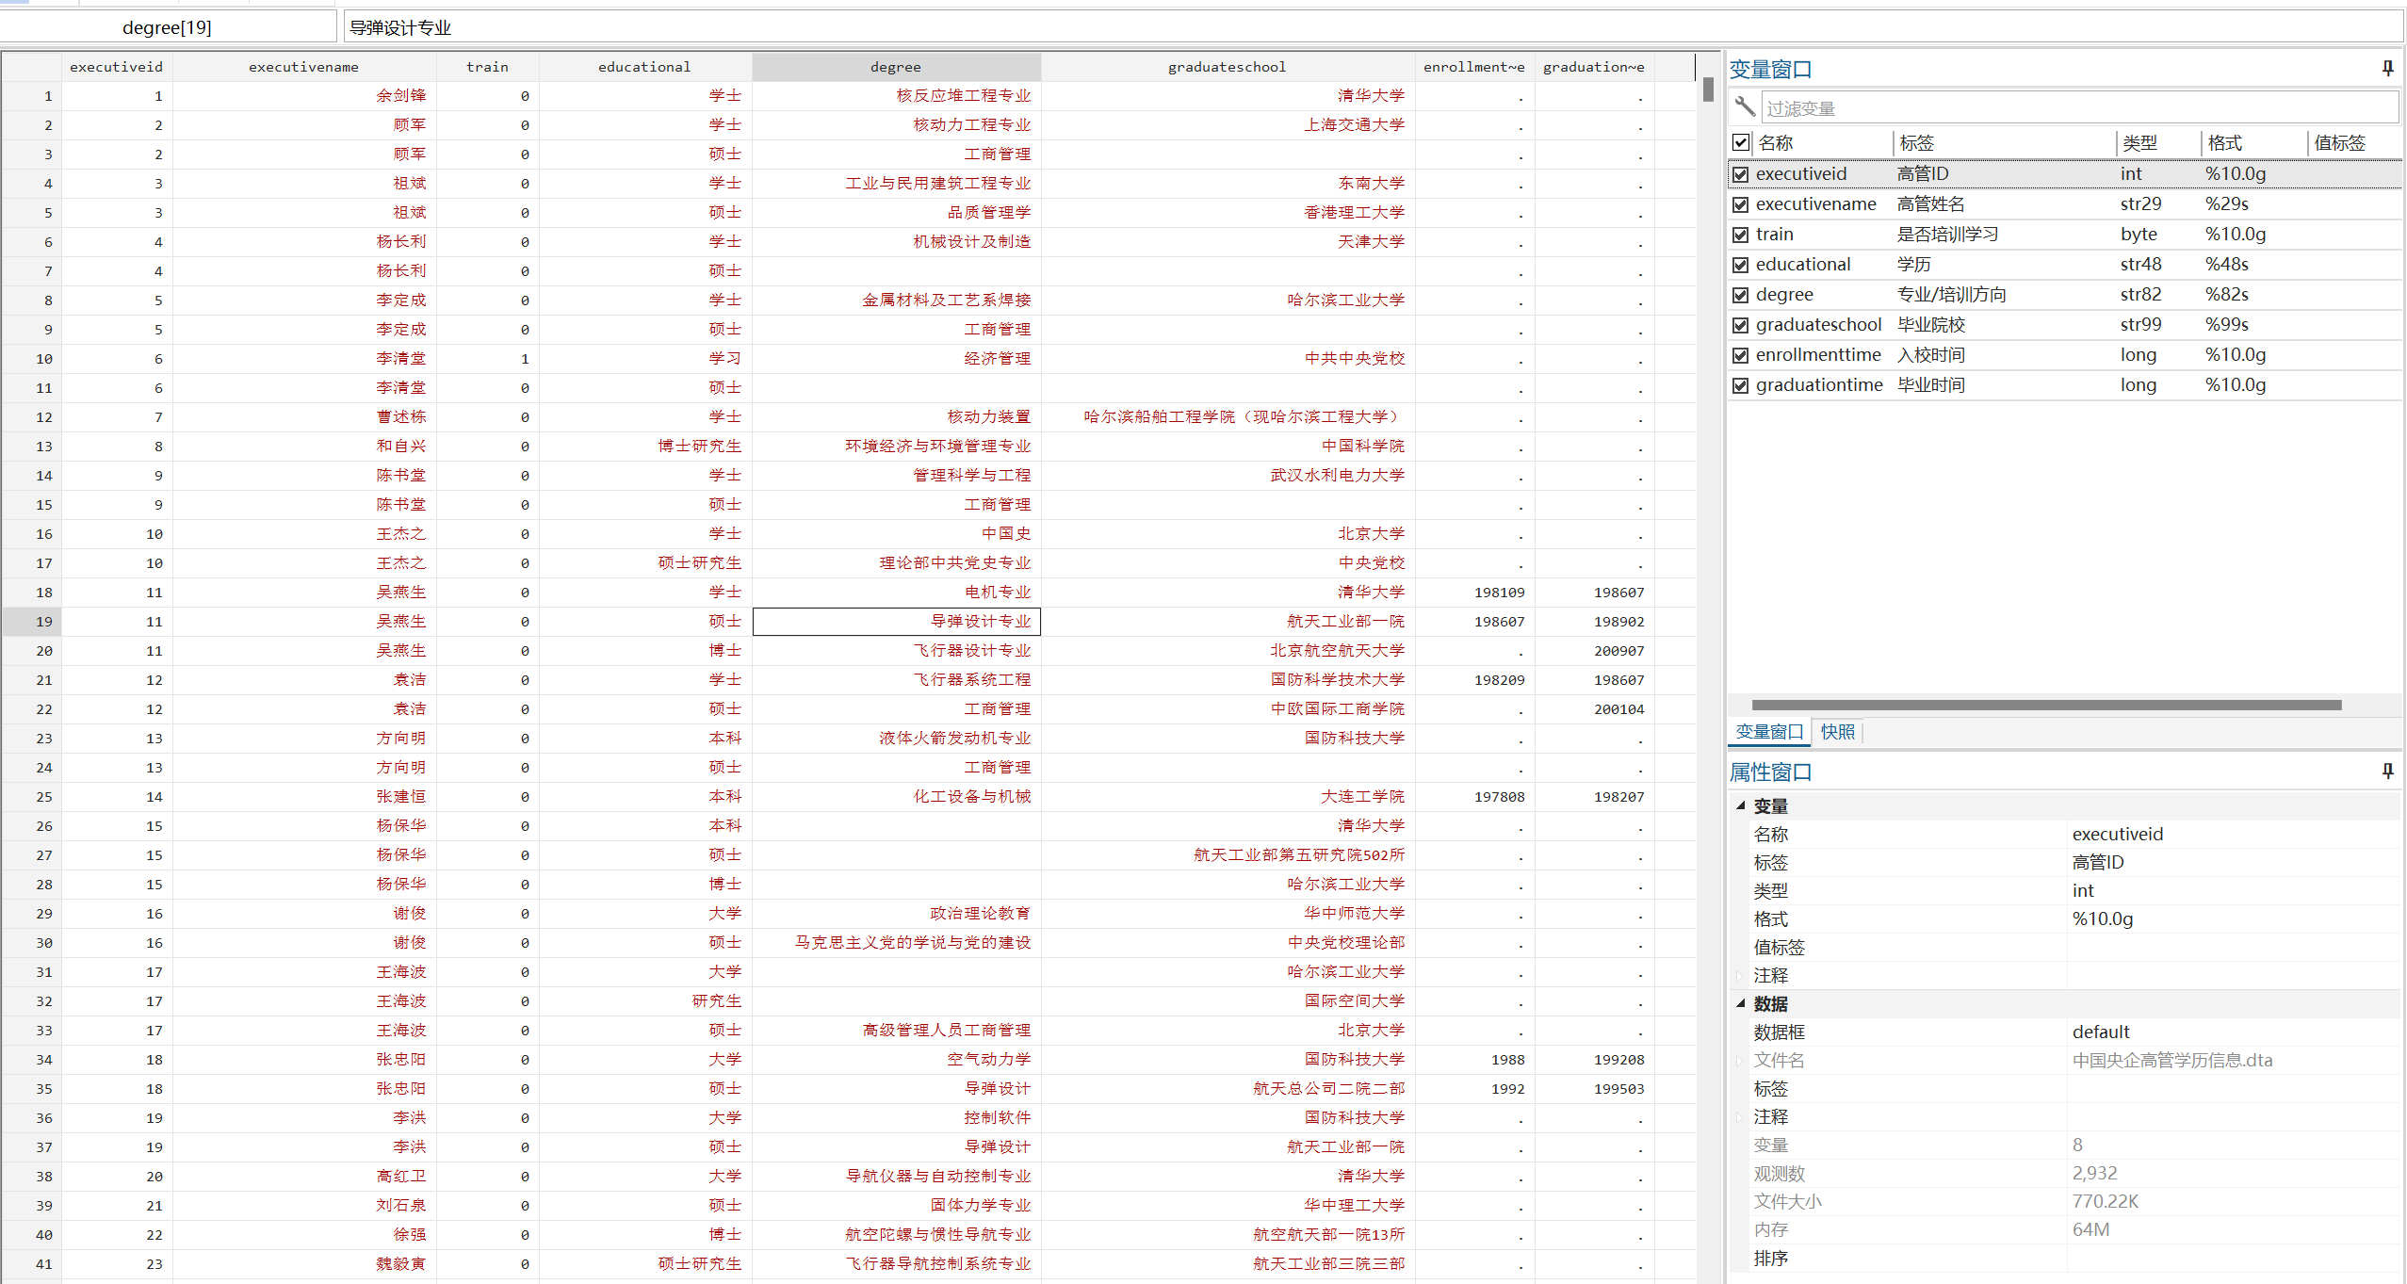The width and height of the screenshot is (2407, 1284).
Task: Click the wrench filter options icon
Action: pyautogui.click(x=1744, y=106)
